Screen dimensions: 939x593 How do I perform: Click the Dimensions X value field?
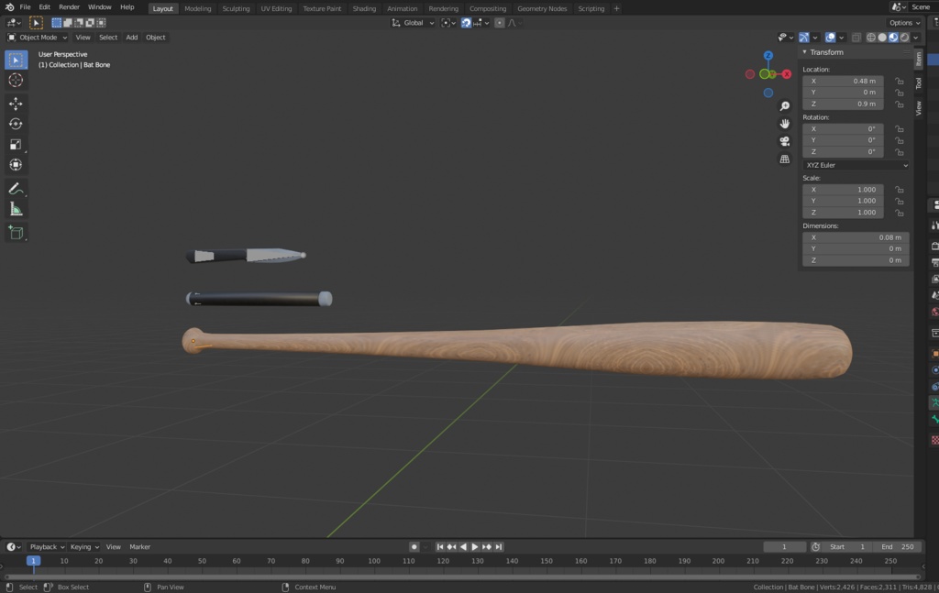856,237
